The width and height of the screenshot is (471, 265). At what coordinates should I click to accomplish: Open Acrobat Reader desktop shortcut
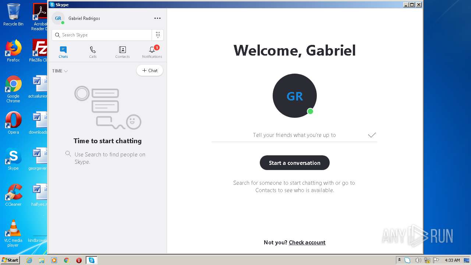coord(40,17)
